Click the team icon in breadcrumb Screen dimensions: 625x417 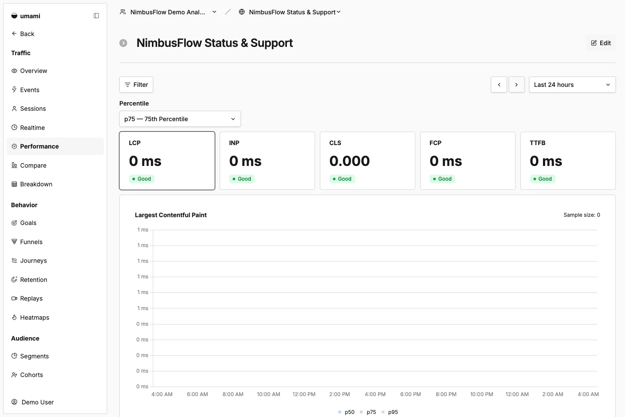(x=123, y=12)
